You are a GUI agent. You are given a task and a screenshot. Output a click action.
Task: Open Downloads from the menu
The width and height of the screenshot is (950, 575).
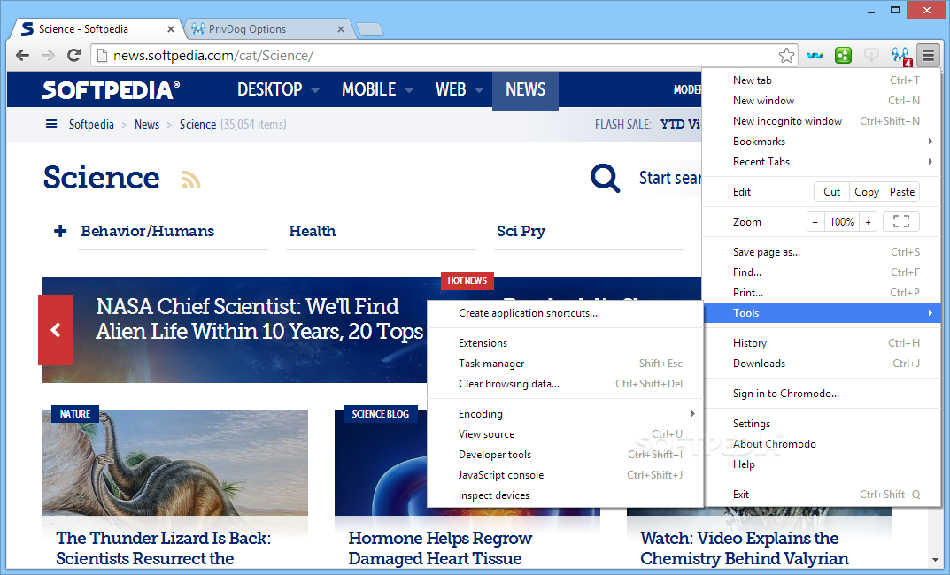821,364
